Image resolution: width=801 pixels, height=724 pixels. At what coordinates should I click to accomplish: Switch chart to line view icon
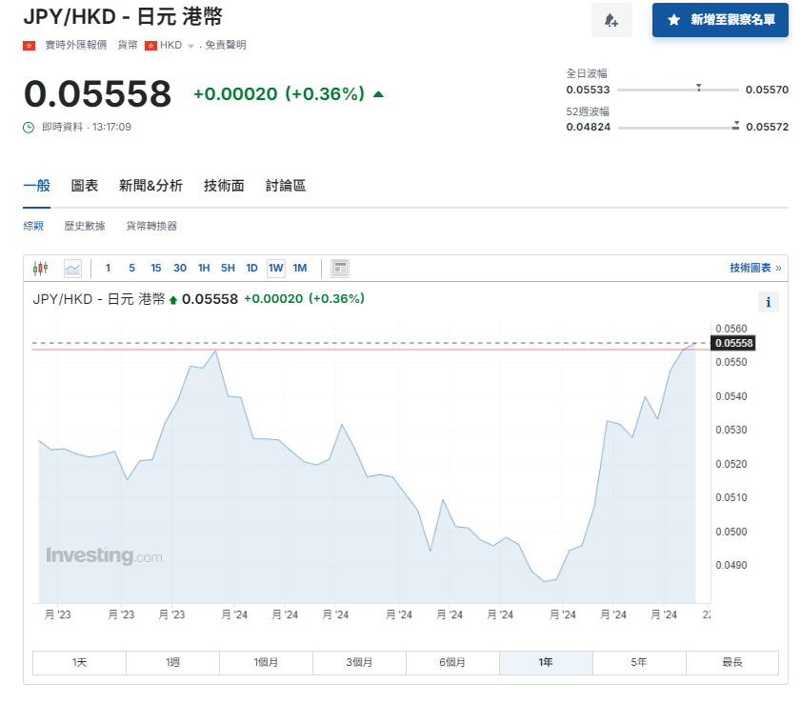[x=73, y=268]
